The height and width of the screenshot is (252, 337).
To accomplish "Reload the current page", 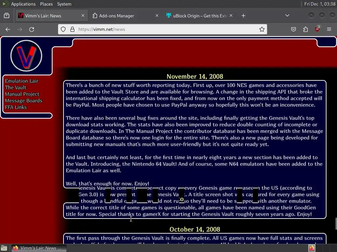I will click(32, 29).
